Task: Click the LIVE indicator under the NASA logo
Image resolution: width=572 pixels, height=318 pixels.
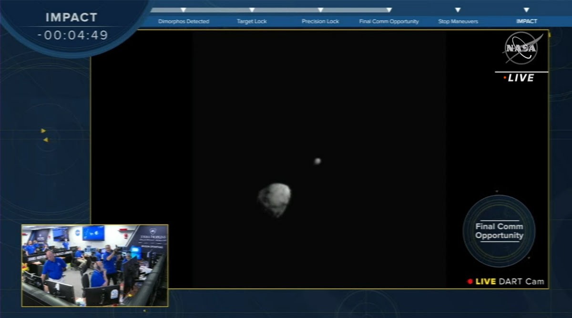Action: click(520, 78)
